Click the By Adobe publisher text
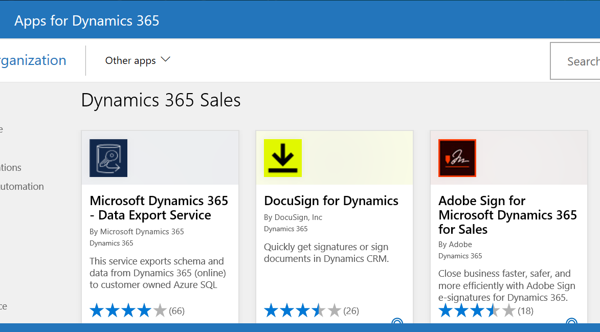This screenshot has height=332, width=600. click(455, 244)
